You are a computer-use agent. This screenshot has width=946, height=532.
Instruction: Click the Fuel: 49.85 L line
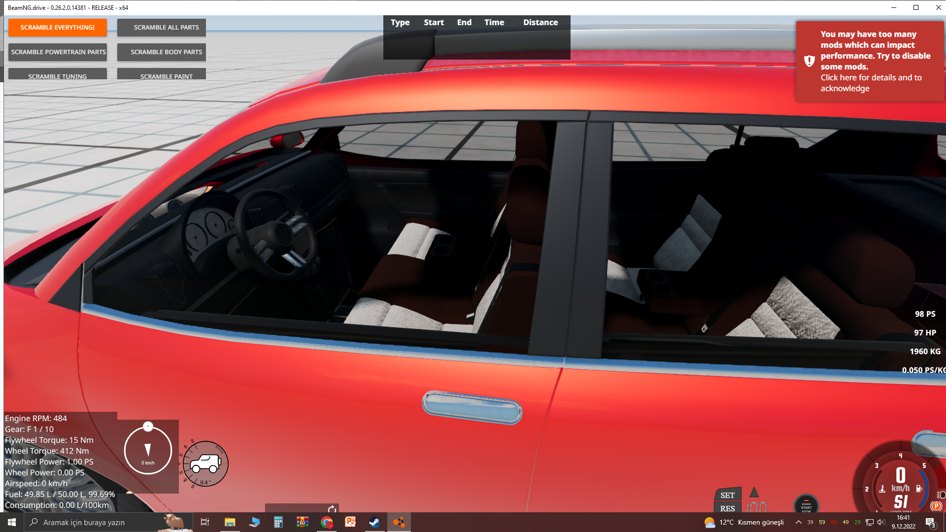[x=60, y=494]
